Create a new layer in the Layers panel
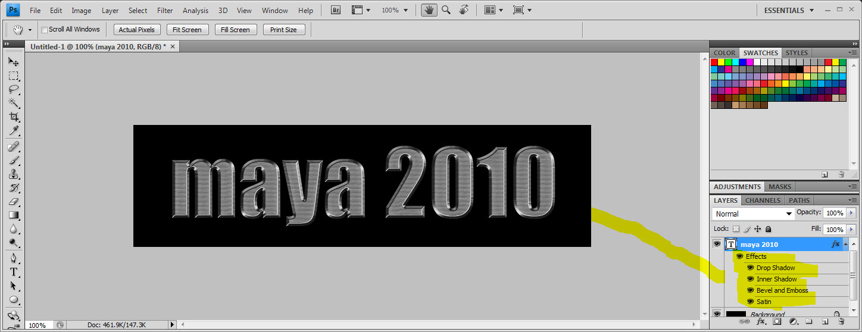Image resolution: width=862 pixels, height=332 pixels. point(825,321)
